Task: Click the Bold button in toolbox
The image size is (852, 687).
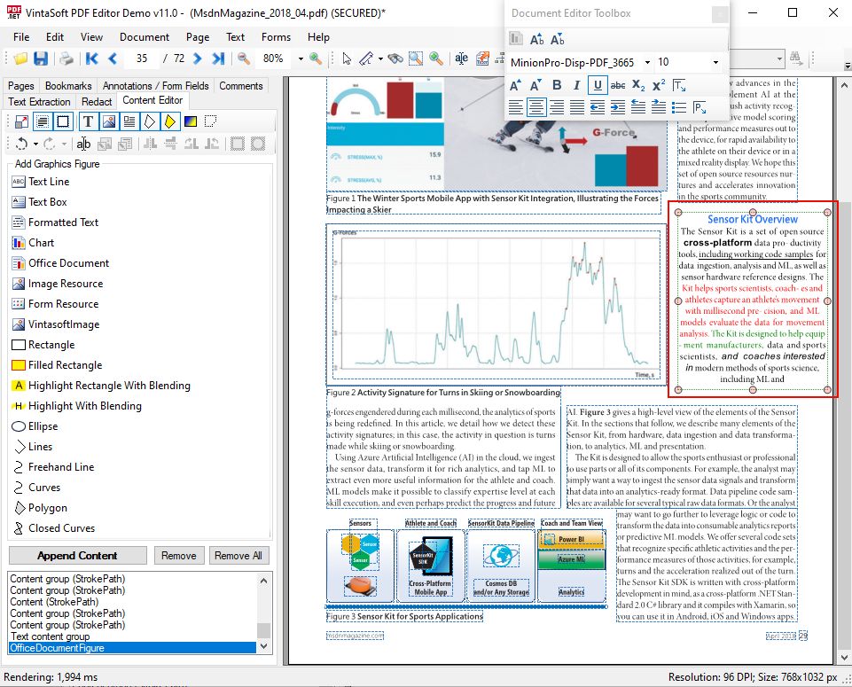Action: 557,85
